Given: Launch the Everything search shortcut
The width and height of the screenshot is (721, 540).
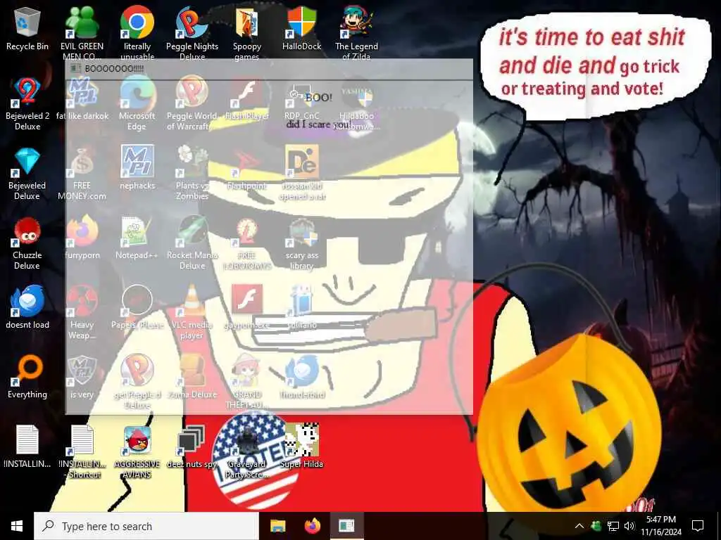Looking at the screenshot, I should [x=27, y=378].
